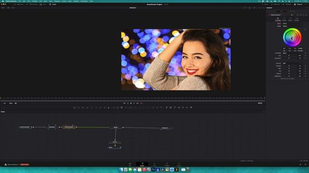Image resolution: width=309 pixels, height=173 pixels.
Task: Toggle the Clips panel
Action: (x=43, y=4)
